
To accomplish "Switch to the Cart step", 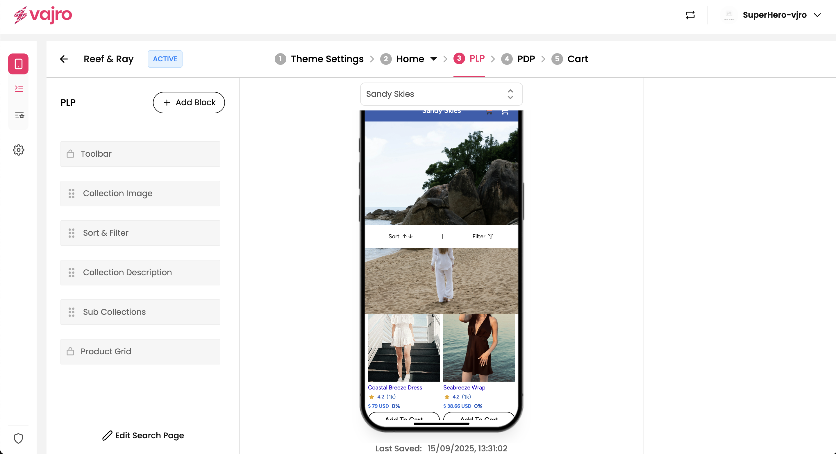I will pos(577,59).
